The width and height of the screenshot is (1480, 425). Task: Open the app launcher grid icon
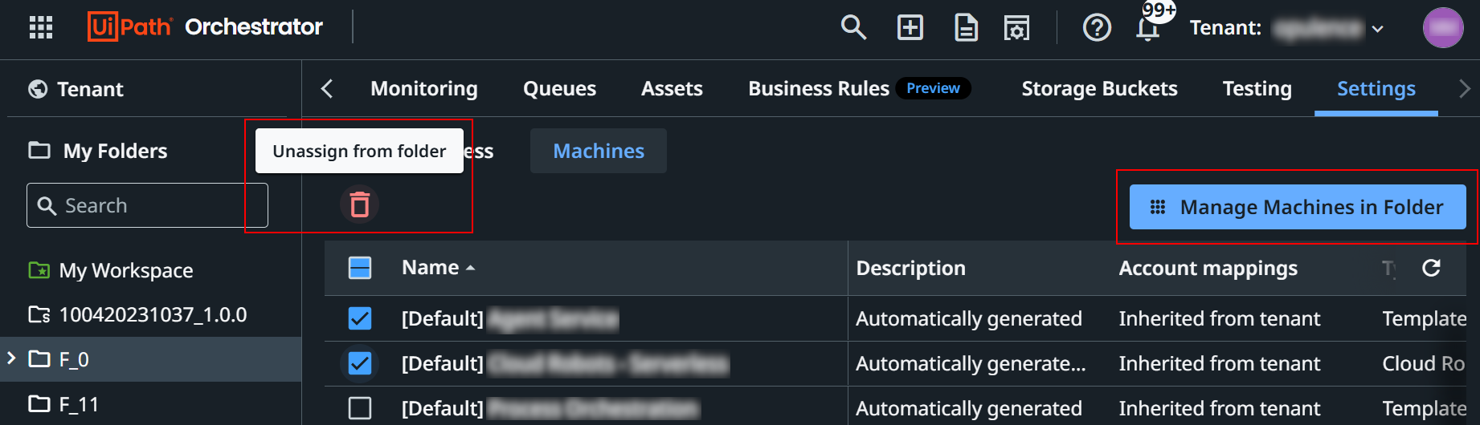[41, 27]
